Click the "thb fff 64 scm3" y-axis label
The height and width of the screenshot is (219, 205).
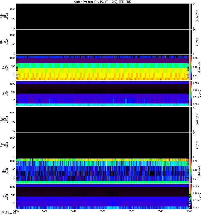point(4,42)
